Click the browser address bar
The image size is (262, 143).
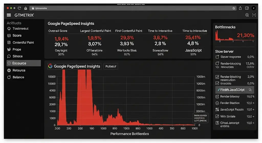[x=133, y=8]
